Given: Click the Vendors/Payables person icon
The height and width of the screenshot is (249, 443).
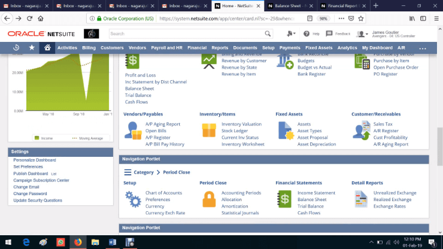Looking at the screenshot, I should [133, 130].
